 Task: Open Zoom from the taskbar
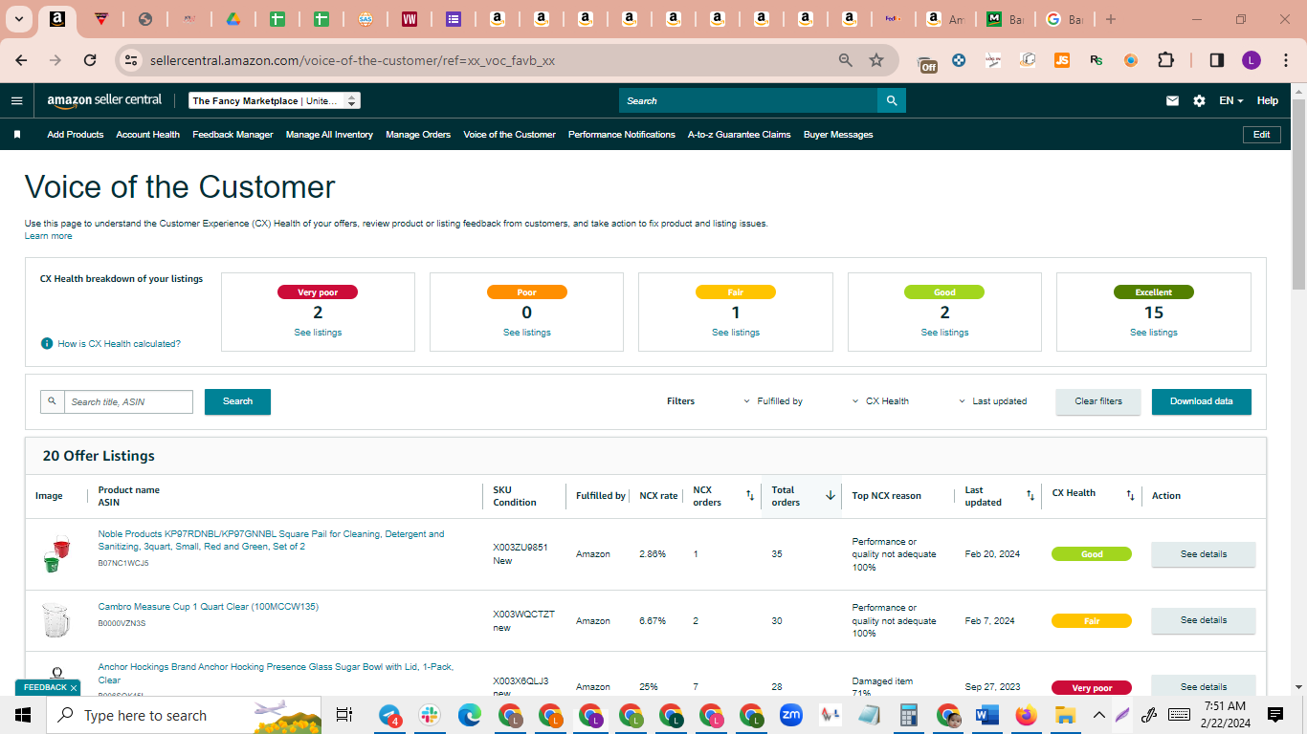click(x=791, y=715)
